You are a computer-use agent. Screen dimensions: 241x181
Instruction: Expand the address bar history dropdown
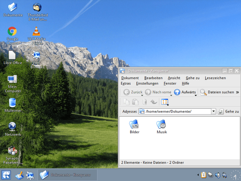(x=213, y=112)
